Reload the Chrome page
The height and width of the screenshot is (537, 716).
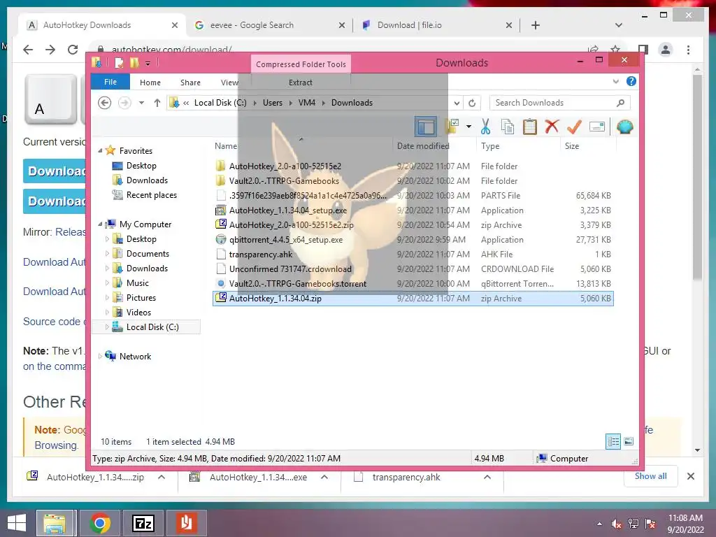(72, 50)
